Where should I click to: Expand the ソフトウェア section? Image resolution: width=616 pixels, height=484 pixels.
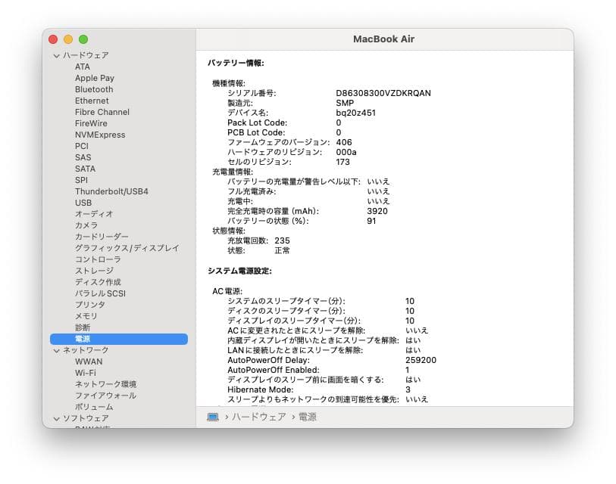click(x=56, y=418)
